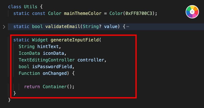Image resolution: width=204 pixels, height=108 pixels.
Task: Click the return keyword
Action: (x=32, y=87)
